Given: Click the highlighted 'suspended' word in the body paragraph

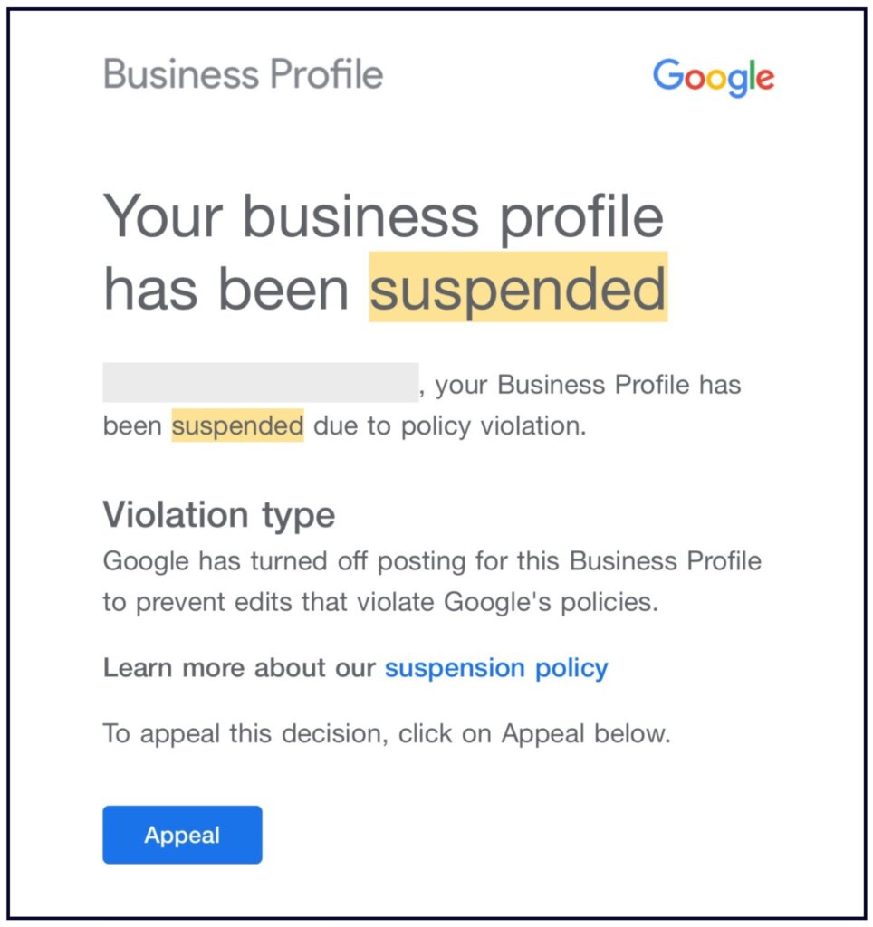Looking at the screenshot, I should point(237,425).
